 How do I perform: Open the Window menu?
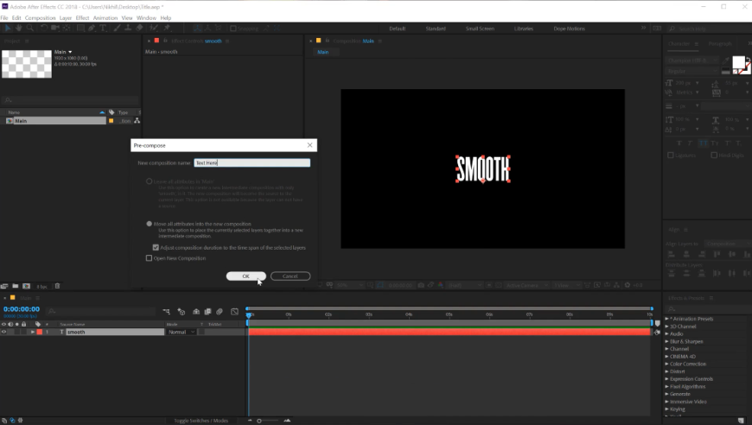(146, 18)
